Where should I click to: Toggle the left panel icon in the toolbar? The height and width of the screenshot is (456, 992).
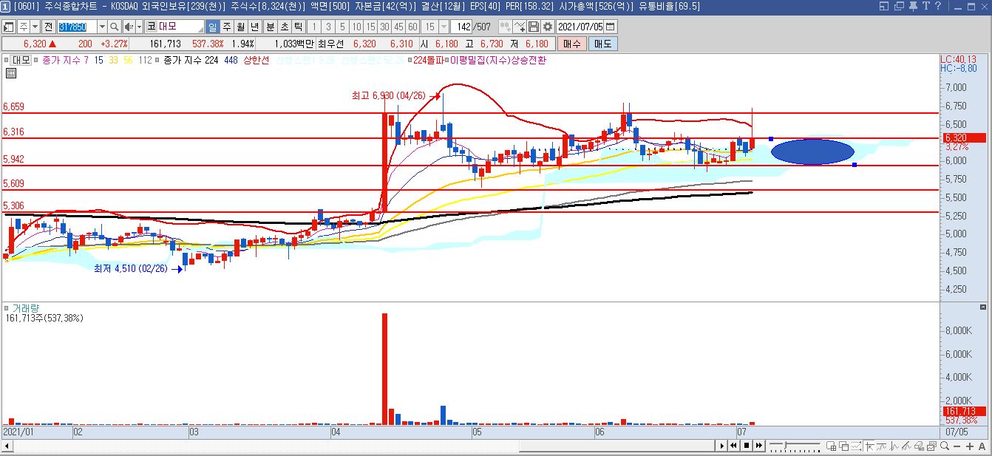7,27
